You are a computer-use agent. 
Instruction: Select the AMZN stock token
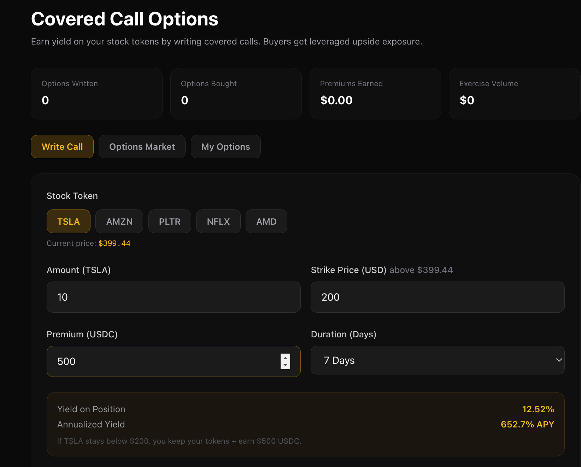119,221
